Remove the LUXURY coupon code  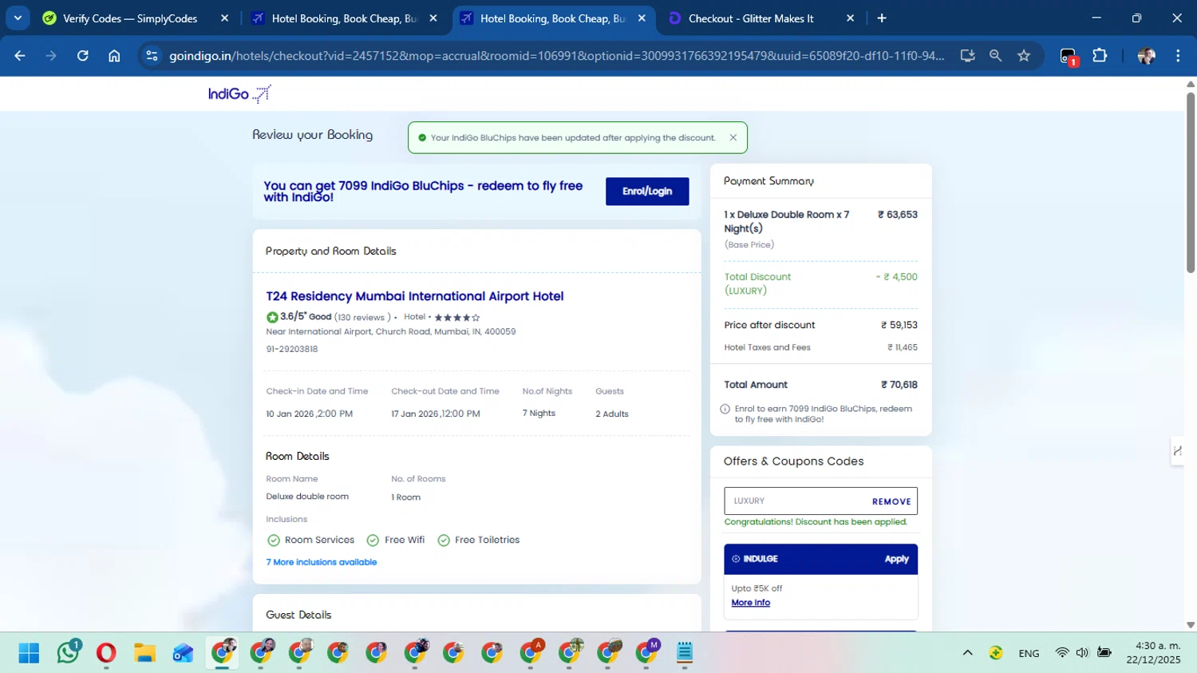(x=891, y=501)
